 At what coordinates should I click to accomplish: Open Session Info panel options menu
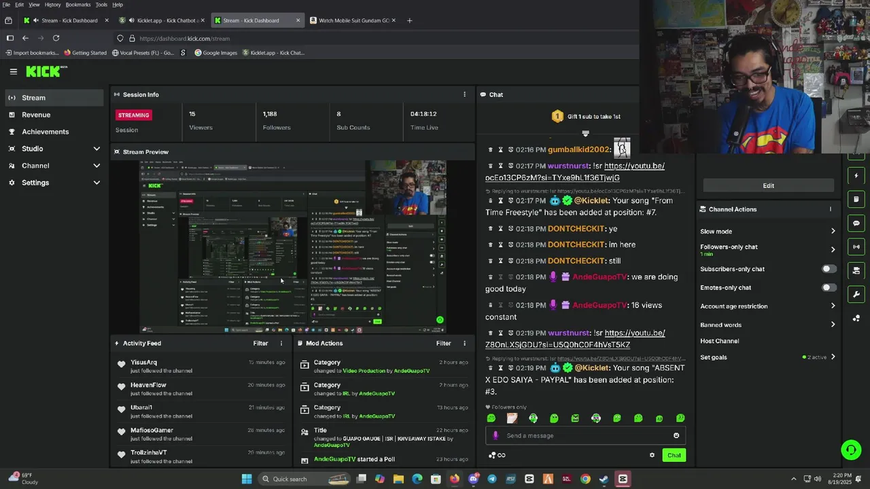coord(465,94)
